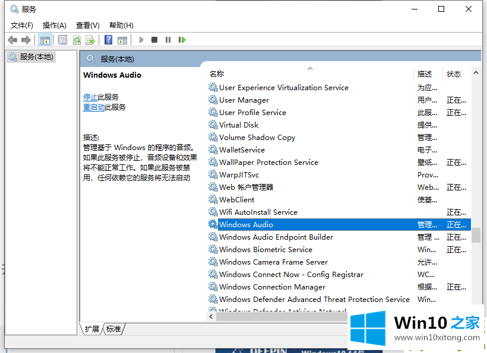Click gear icon beside Virtual Disk

[213, 125]
